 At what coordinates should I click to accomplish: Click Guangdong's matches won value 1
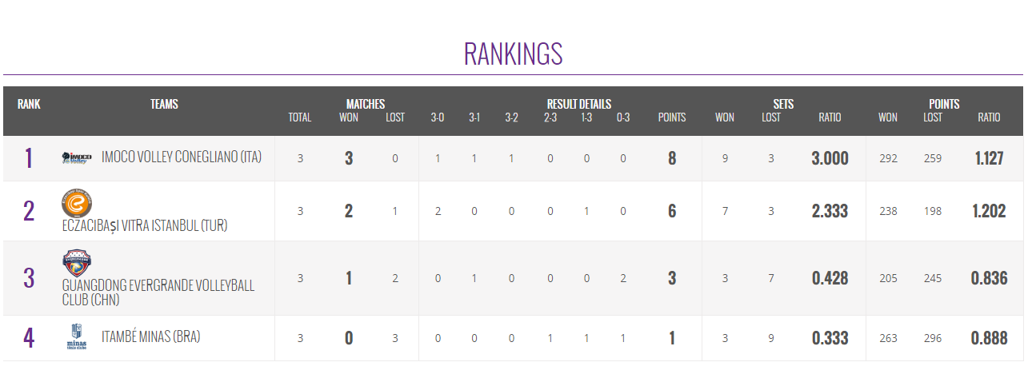pyautogui.click(x=349, y=278)
